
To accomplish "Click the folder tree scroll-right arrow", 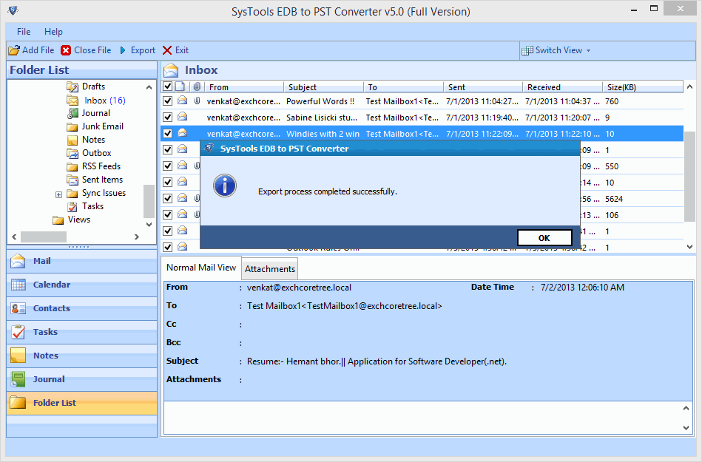I will click(137, 237).
